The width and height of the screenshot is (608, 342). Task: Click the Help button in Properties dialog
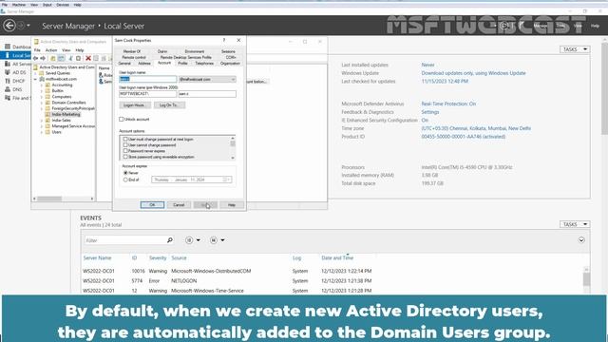232,205
